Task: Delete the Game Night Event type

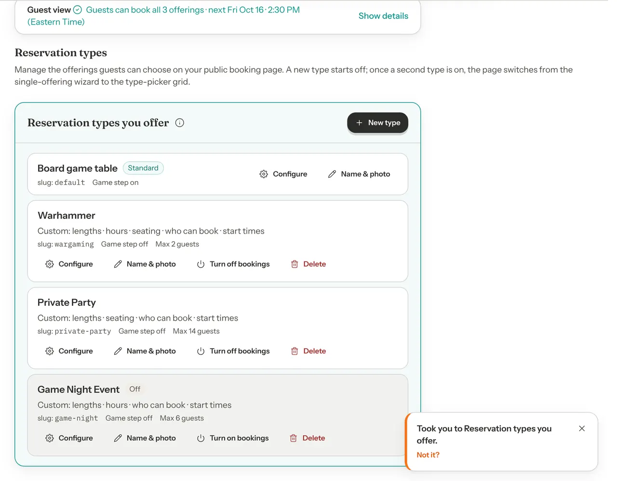Action: pyautogui.click(x=308, y=438)
